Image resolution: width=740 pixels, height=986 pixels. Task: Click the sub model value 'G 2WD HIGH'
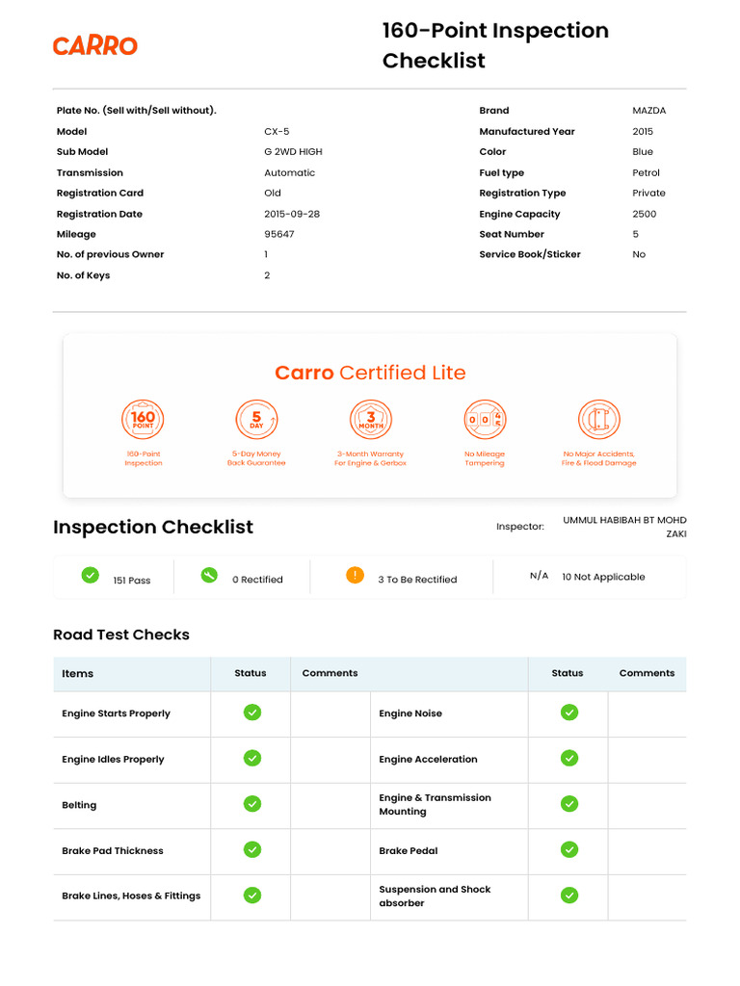293,151
